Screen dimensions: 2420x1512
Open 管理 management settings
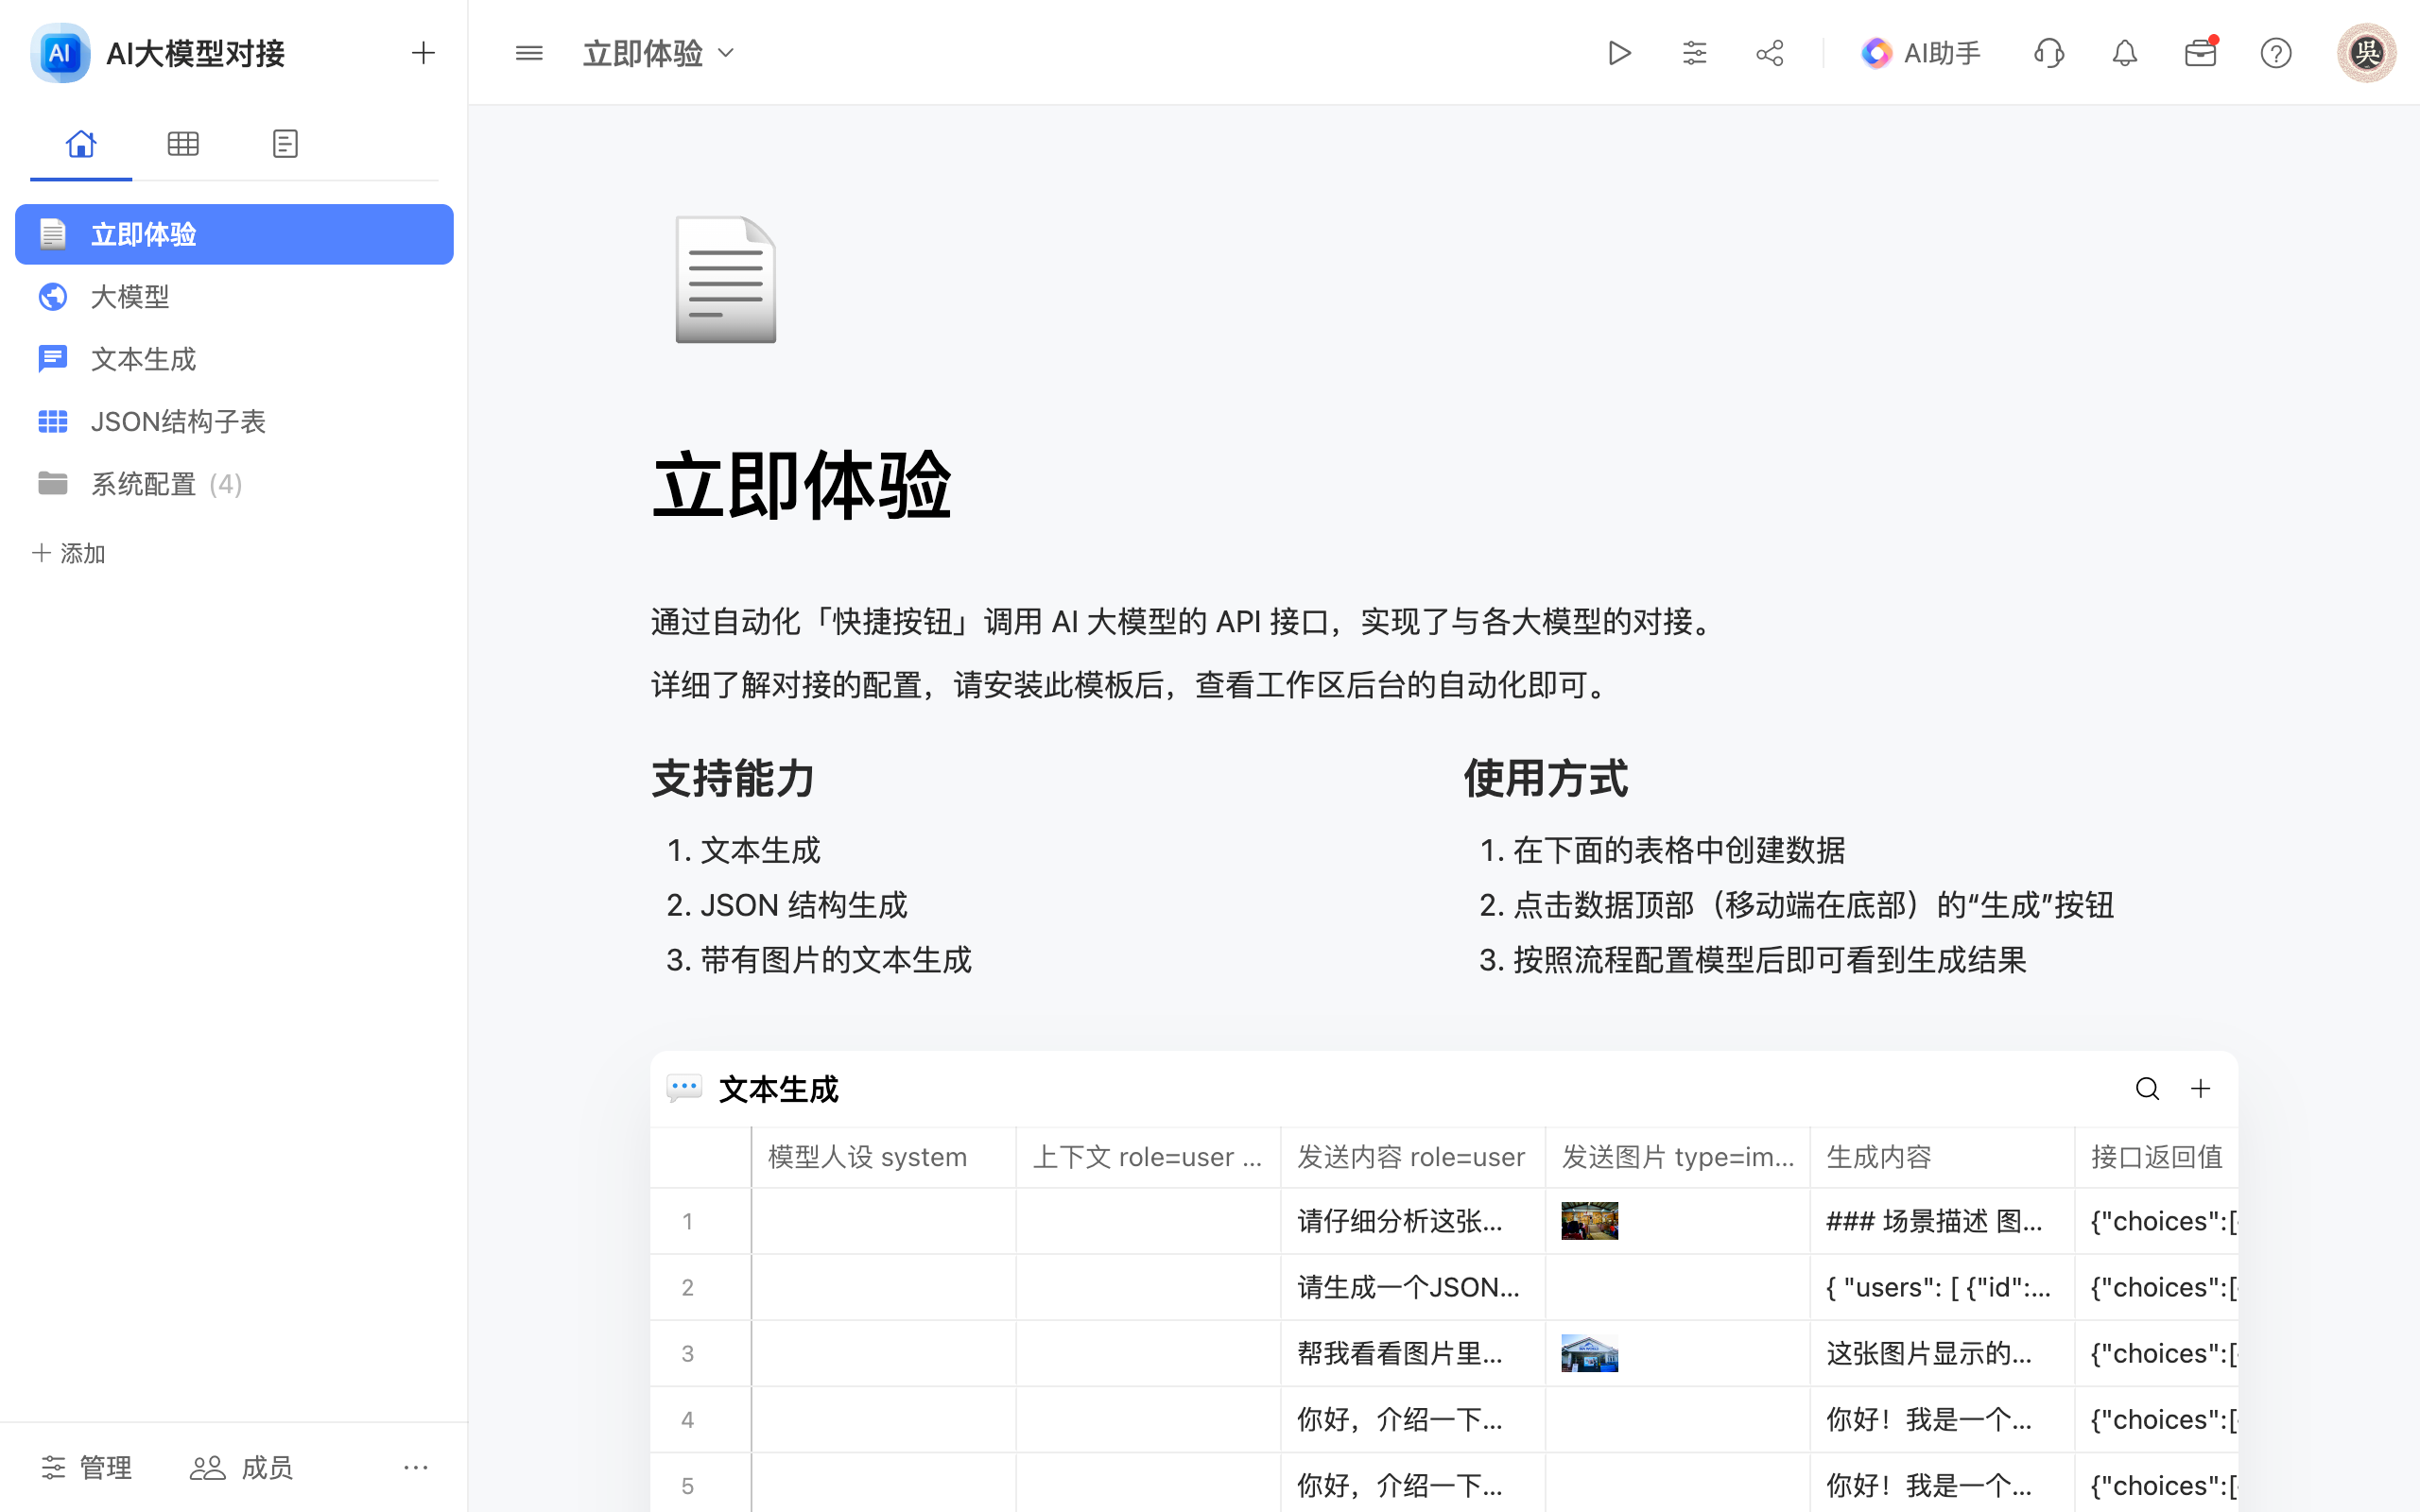[86, 1466]
